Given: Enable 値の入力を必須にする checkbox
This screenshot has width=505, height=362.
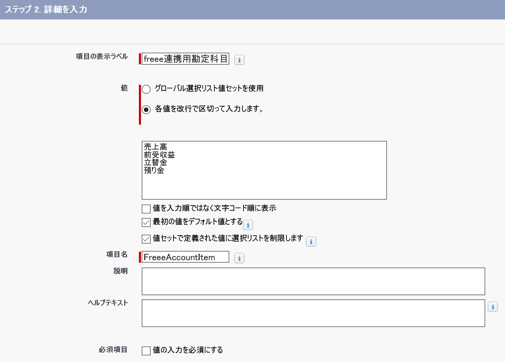Looking at the screenshot, I should pos(146,351).
